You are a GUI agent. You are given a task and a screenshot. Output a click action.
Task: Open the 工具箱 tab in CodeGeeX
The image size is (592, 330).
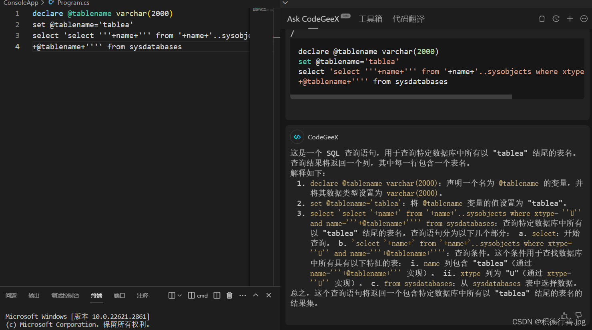coord(371,19)
